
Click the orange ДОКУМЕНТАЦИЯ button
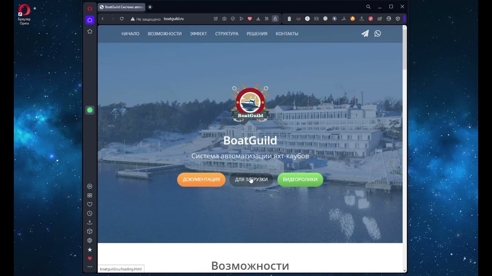[x=201, y=179]
